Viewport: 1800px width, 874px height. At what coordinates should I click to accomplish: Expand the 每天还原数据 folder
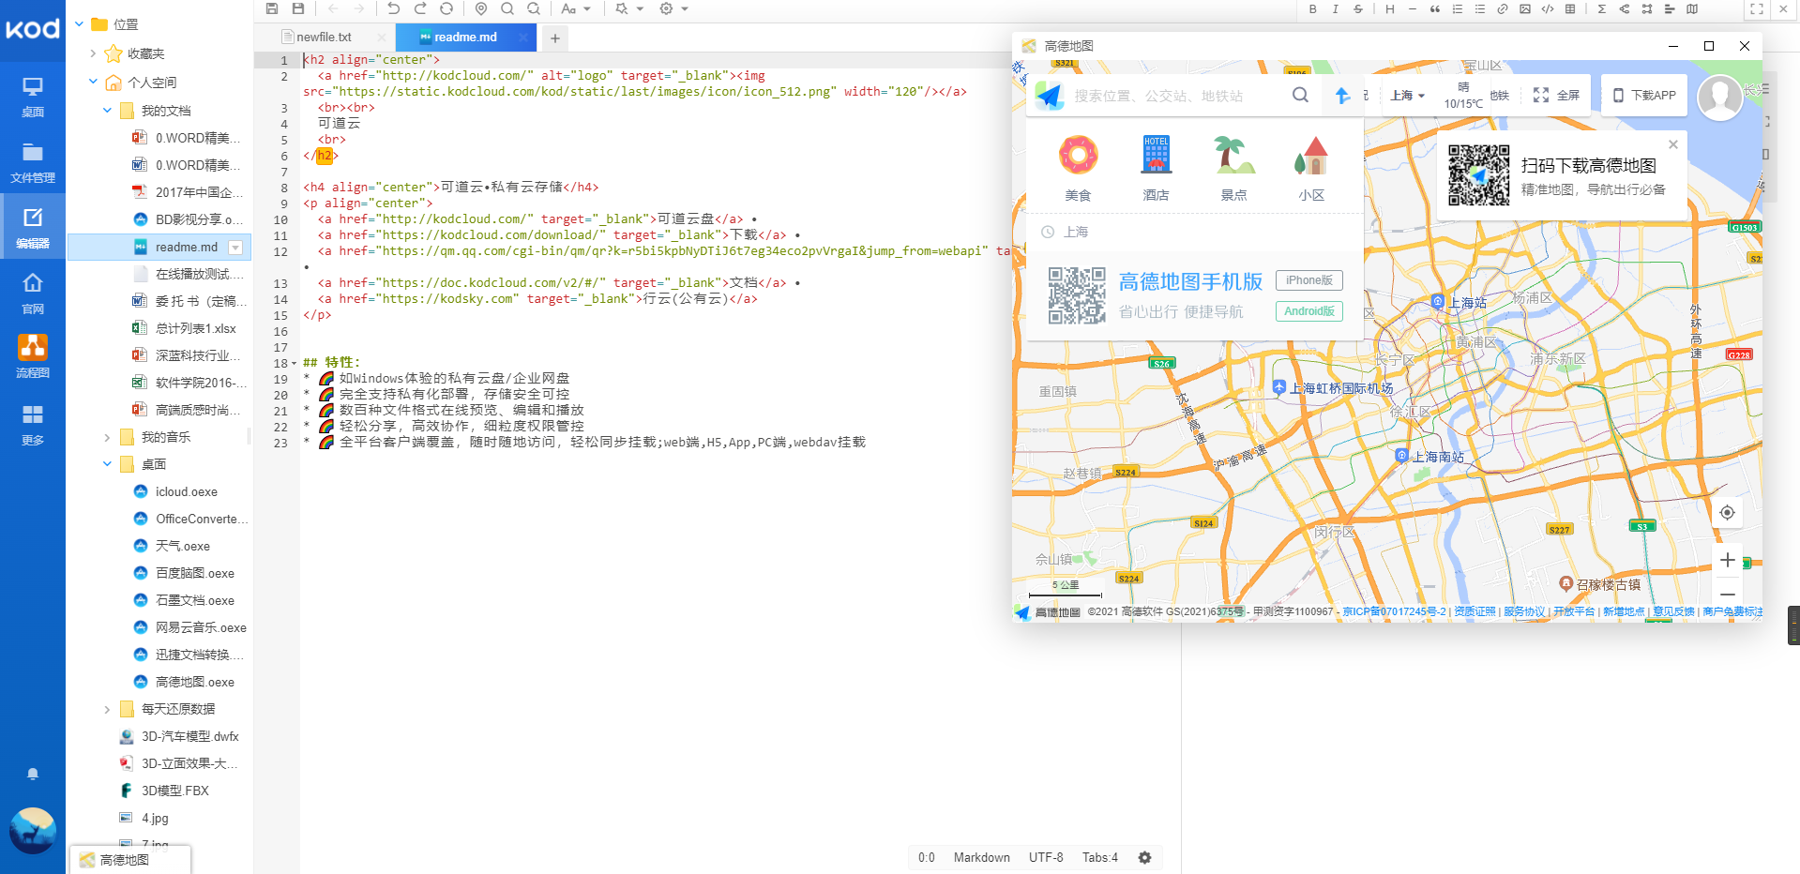(107, 709)
